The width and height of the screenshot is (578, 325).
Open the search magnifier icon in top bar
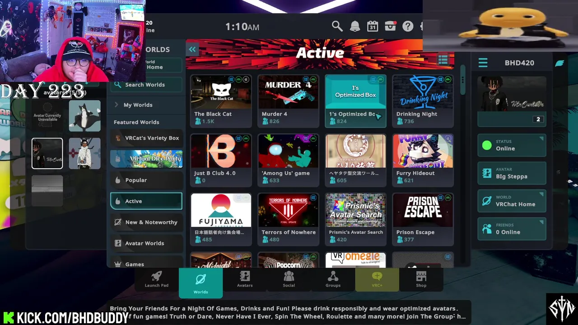tap(337, 26)
